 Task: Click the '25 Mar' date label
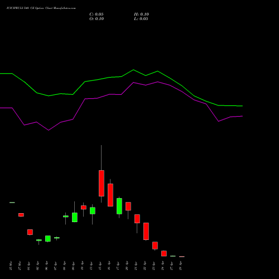click(x=11, y=266)
